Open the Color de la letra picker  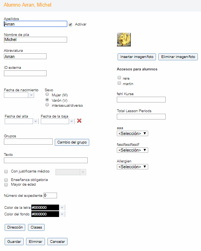pyautogui.click(x=62, y=208)
